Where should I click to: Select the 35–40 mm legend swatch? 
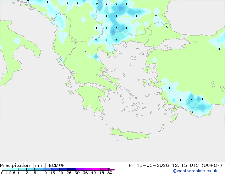(x=88, y=169)
